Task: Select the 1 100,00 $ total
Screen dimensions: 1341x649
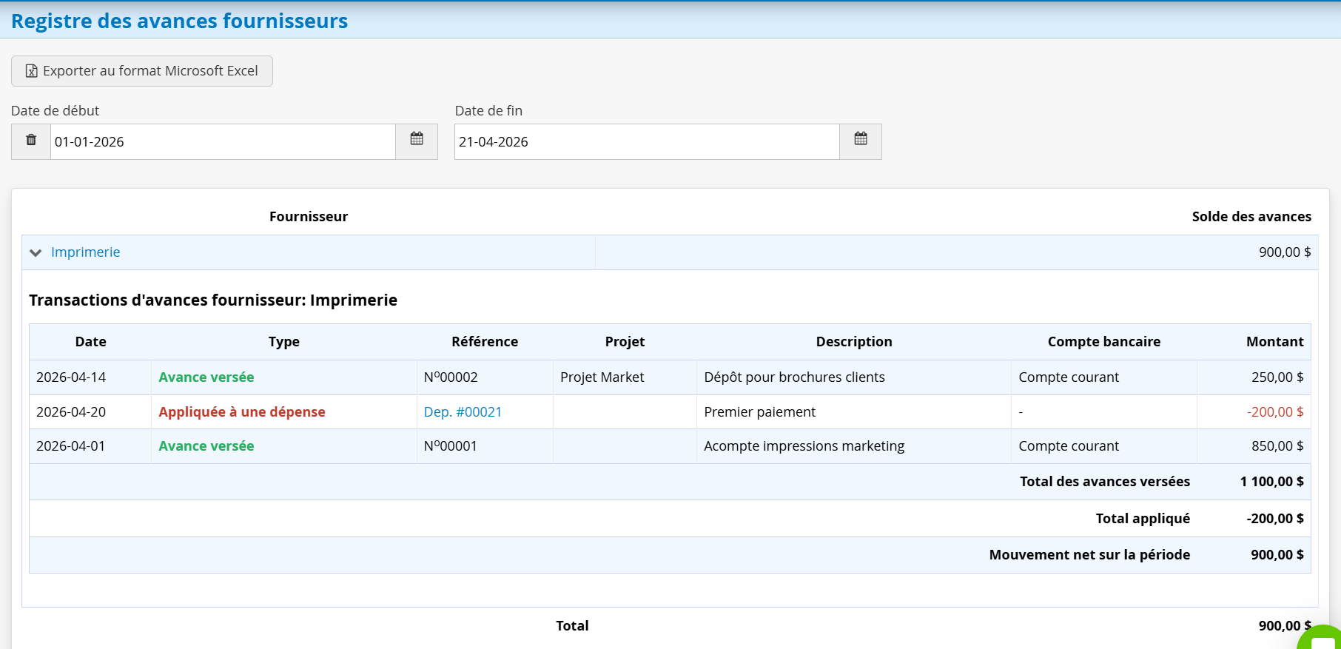Action: tap(1272, 482)
